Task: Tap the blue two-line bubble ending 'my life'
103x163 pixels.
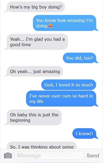Action: [x=61, y=99]
